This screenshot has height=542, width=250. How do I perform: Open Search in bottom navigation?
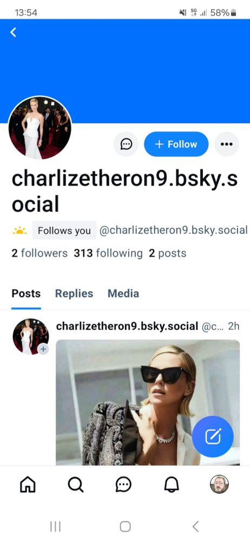coord(76,484)
